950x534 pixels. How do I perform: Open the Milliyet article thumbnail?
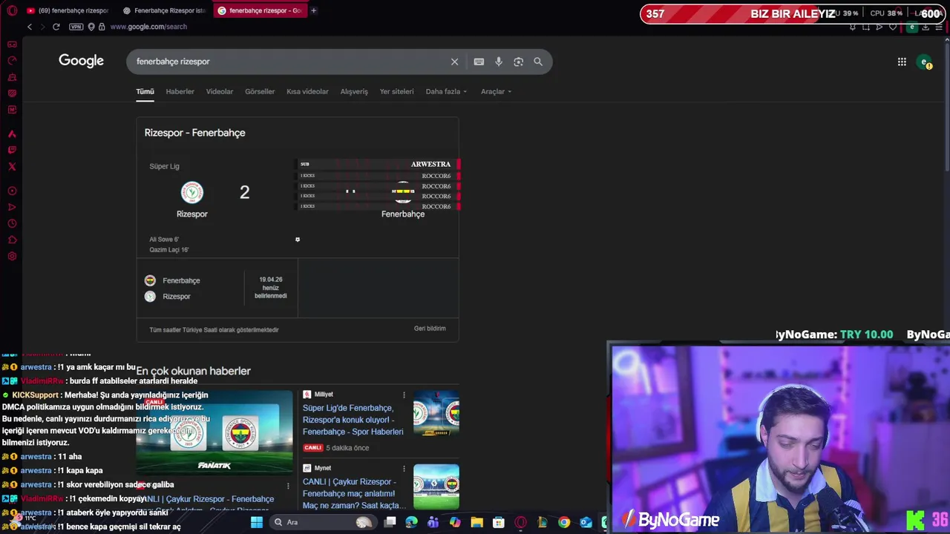436,413
